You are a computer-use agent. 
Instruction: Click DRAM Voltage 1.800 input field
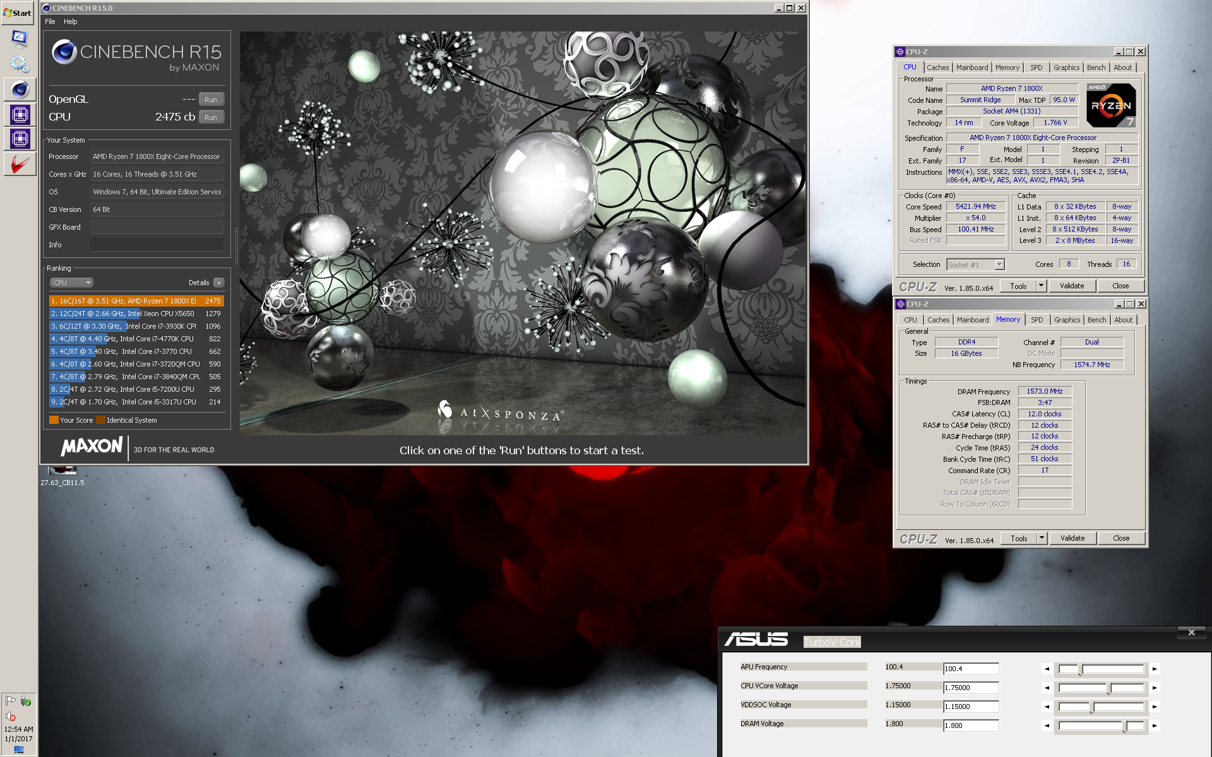[971, 725]
